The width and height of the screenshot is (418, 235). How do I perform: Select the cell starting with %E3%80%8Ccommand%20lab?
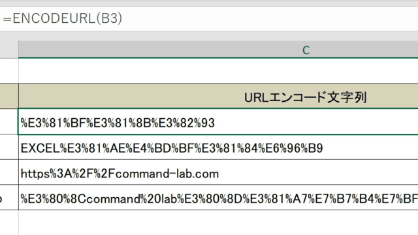click(218, 197)
